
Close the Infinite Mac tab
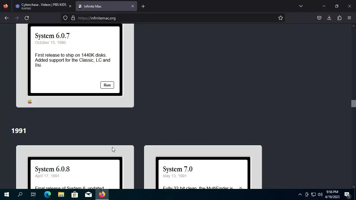(x=133, y=6)
